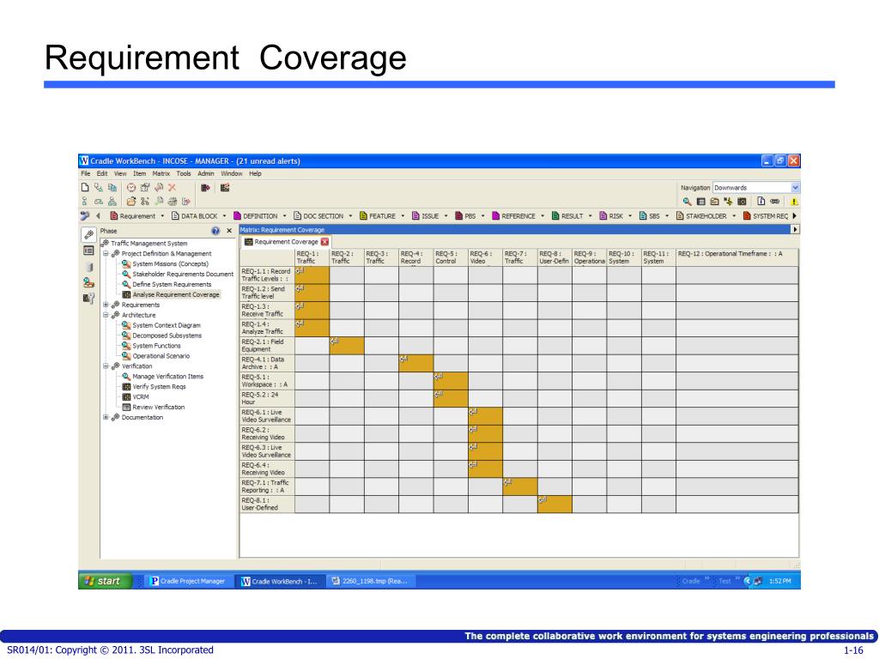Screen dimensions: 879x659
Task: Click the clock icon in the toolbar
Action: tap(130, 188)
